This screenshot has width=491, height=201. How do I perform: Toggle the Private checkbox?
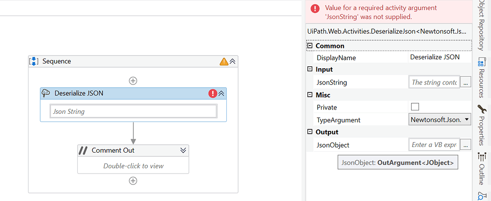coord(415,107)
